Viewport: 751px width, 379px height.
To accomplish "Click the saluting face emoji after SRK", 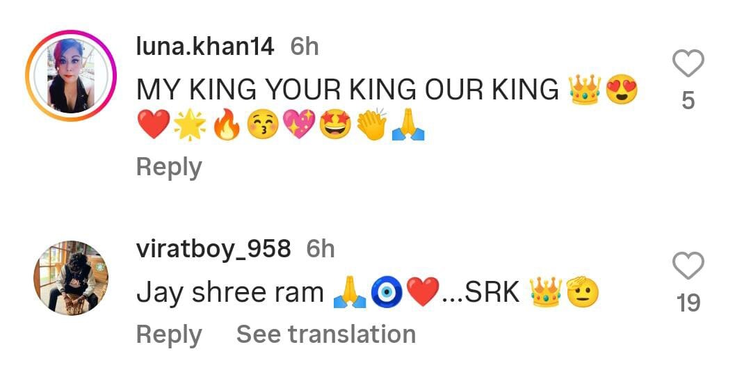I will coord(582,292).
